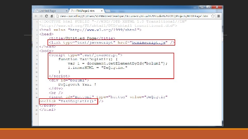Close the Untitled Page tab
This screenshot has width=248, height=139.
[x=66, y=11]
